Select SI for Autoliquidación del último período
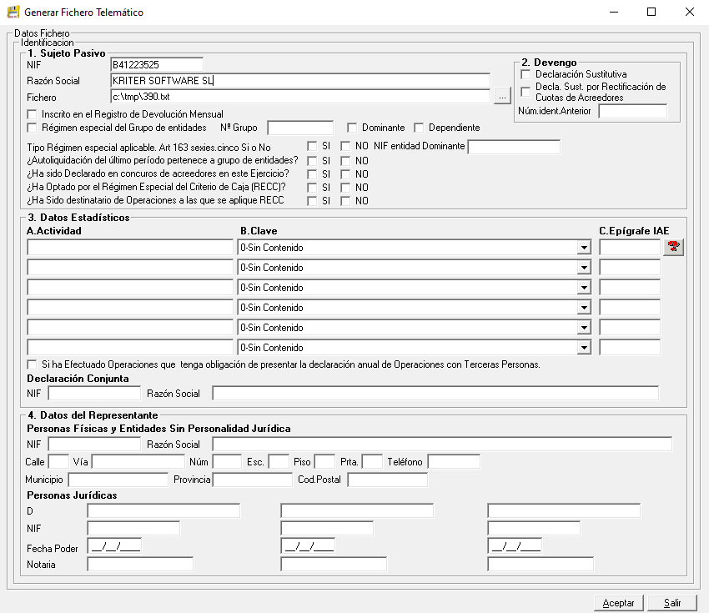 [x=312, y=161]
